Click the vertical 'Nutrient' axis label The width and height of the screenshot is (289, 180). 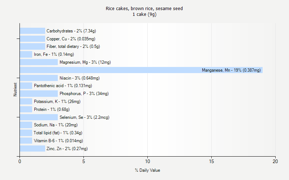(15, 90)
